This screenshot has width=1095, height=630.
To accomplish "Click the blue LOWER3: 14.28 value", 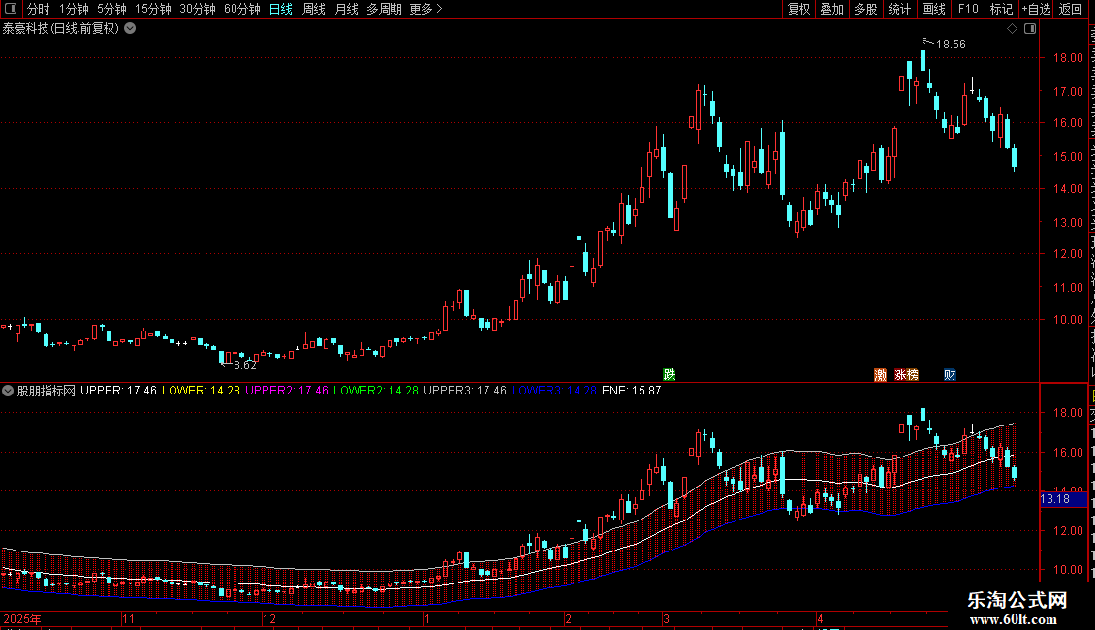I will [x=554, y=391].
